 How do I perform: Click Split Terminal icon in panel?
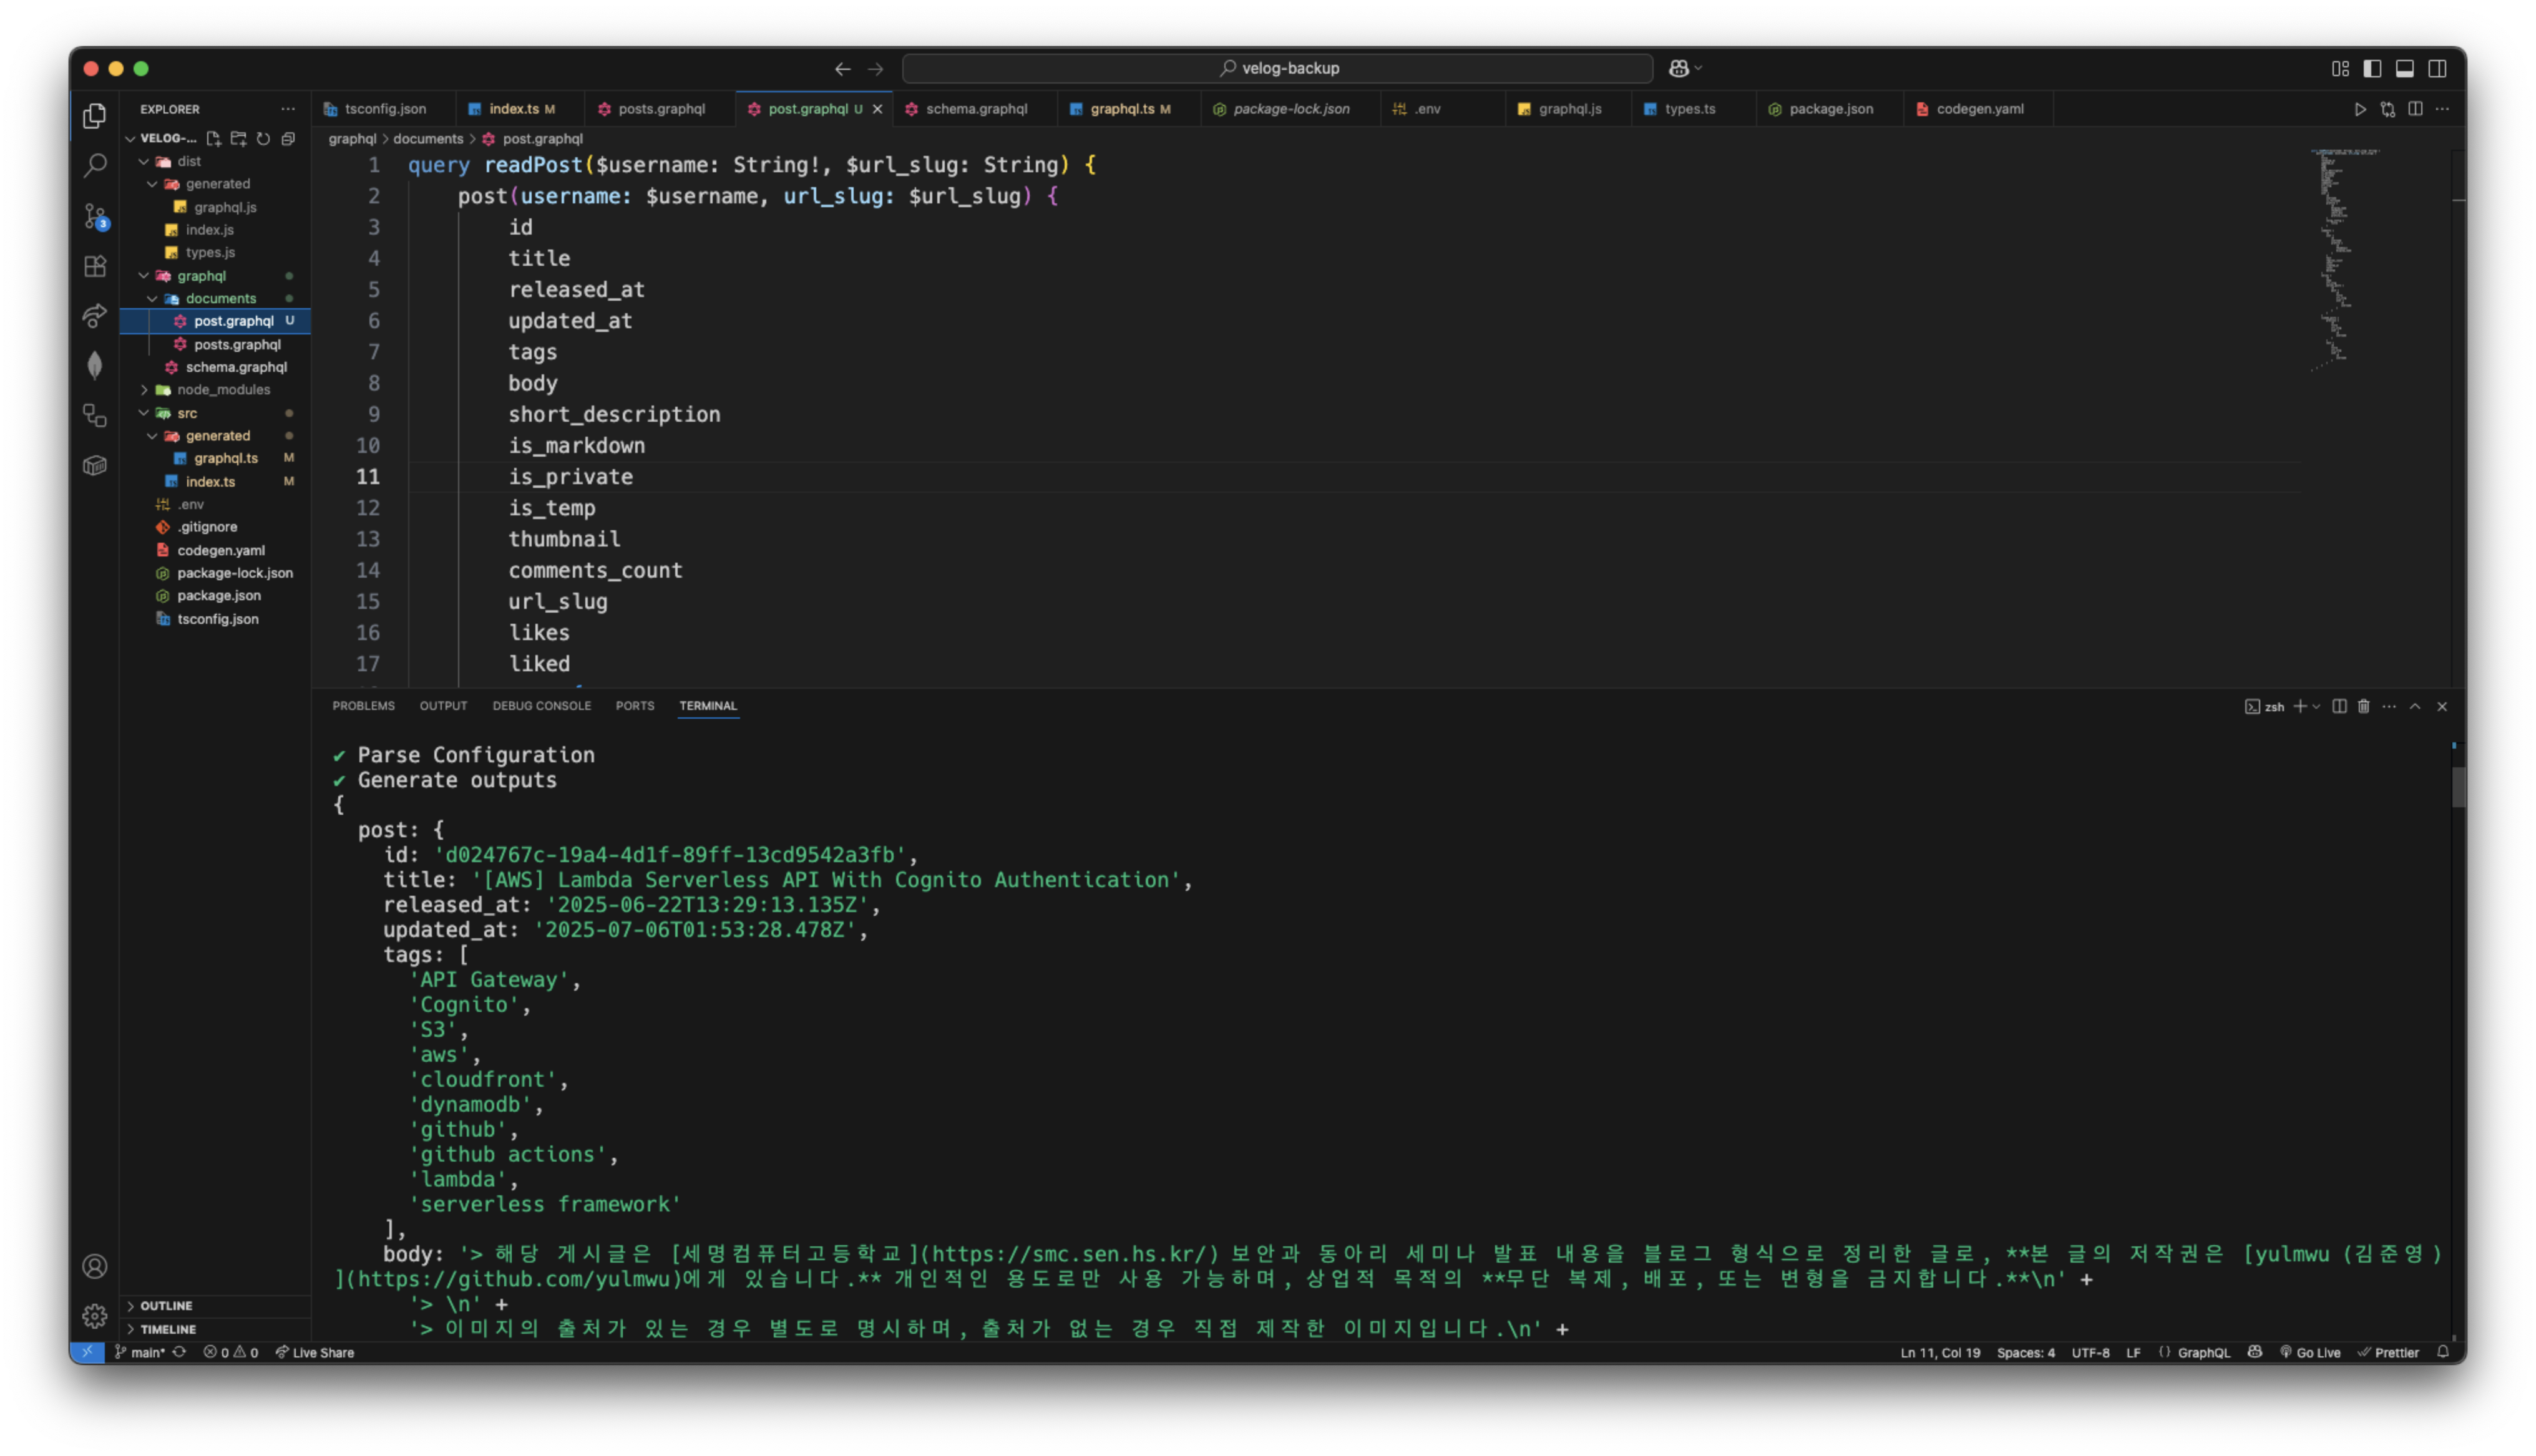(x=2339, y=706)
